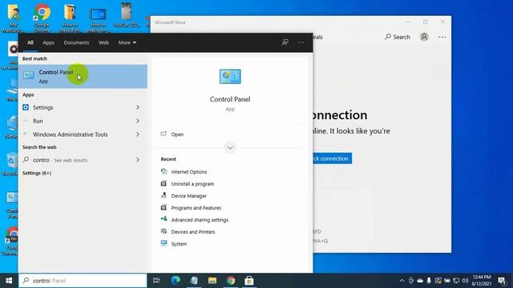Click the Uninstall a program icon
Viewport: 513px width, 288px height.
(164, 183)
